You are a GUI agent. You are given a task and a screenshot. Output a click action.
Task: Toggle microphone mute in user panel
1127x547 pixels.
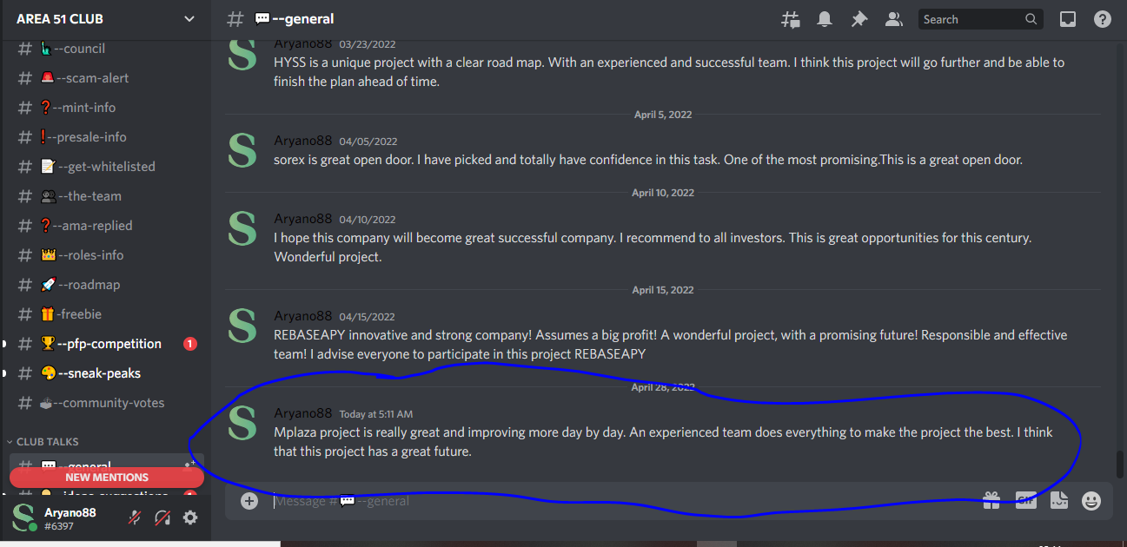[x=135, y=517]
